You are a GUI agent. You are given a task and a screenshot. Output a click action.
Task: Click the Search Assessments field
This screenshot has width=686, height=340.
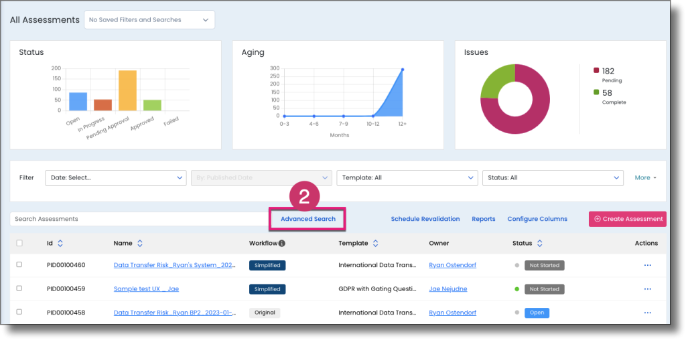(139, 219)
